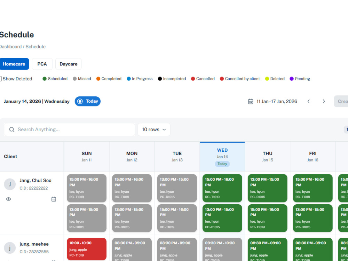The width and height of the screenshot is (348, 261).
Task: Select the MON Jan 12 column header
Action: click(132, 157)
